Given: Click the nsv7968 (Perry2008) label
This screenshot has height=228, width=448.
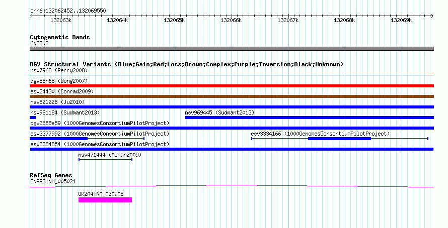Looking at the screenshot, I should (59, 70).
